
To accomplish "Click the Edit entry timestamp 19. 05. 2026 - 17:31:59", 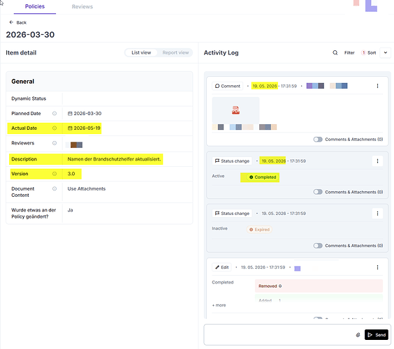I will [x=263, y=267].
